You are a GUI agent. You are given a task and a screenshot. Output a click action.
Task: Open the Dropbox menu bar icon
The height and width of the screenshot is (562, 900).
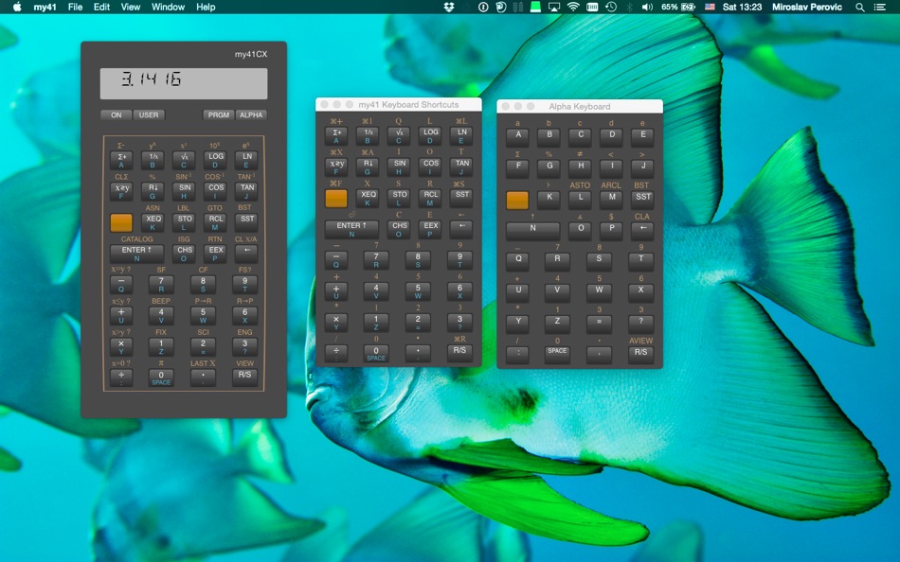coord(449,7)
